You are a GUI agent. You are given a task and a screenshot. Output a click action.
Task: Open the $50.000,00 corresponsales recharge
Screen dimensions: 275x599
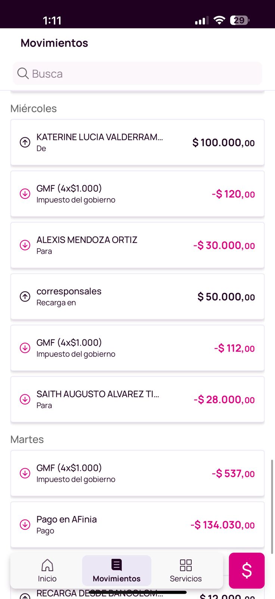point(137,297)
